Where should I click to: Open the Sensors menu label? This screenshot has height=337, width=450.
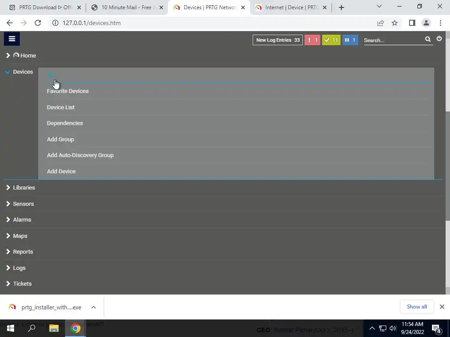pyautogui.click(x=23, y=204)
